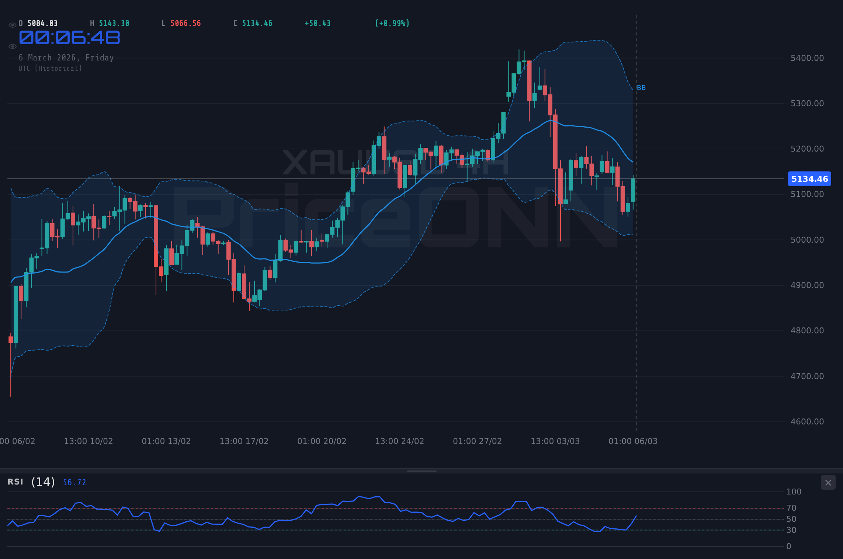Toggle visibility eye beside the OHLC values
This screenshot has width=843, height=559.
12,25
